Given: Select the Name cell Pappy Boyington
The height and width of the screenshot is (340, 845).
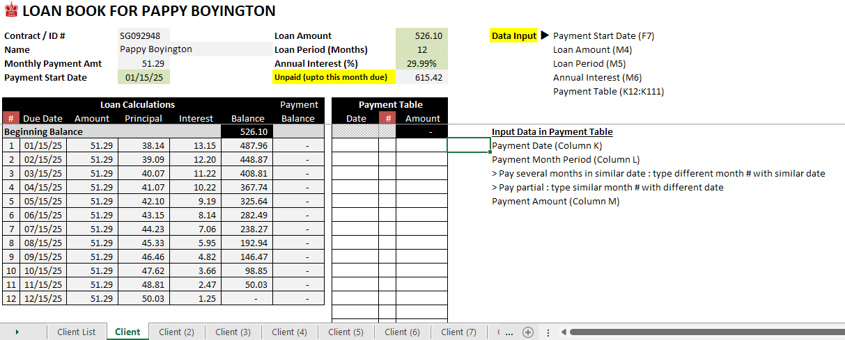Looking at the screenshot, I should 195,49.
